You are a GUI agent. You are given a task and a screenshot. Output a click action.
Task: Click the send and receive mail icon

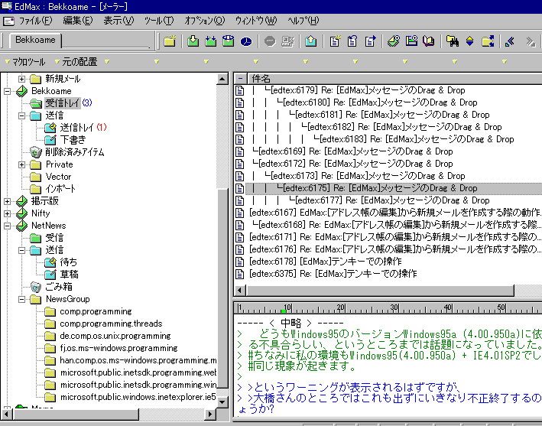(228, 41)
